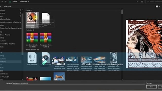Image resolution: width=162 pixels, height=91 pixels.
Task: Select OneDrive - Personal in the navigation pane
Action: click(x=5, y=35)
